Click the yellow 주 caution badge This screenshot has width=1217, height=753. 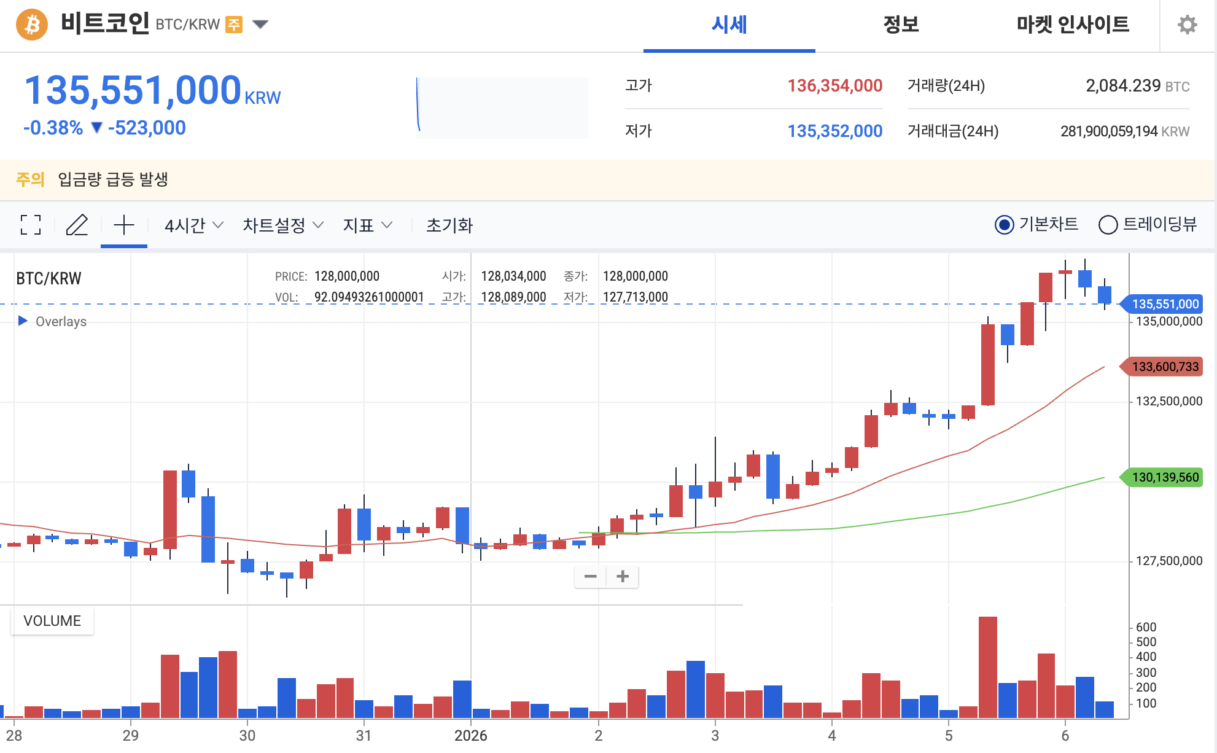pos(233,25)
